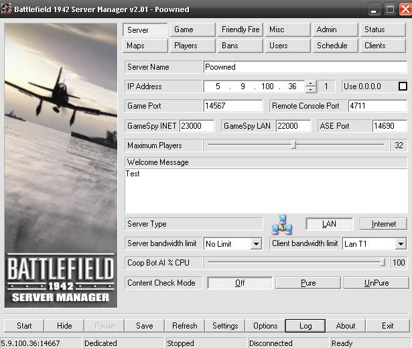Click the Remote Console Port field
This screenshot has width=412, height=348.
coord(378,106)
